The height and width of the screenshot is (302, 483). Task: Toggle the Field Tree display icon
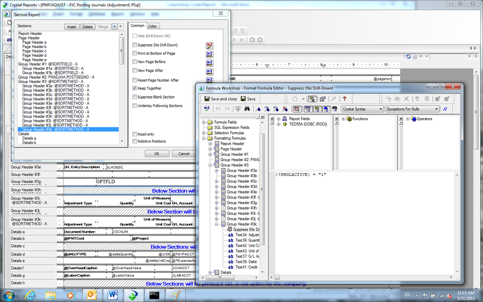(x=308, y=109)
